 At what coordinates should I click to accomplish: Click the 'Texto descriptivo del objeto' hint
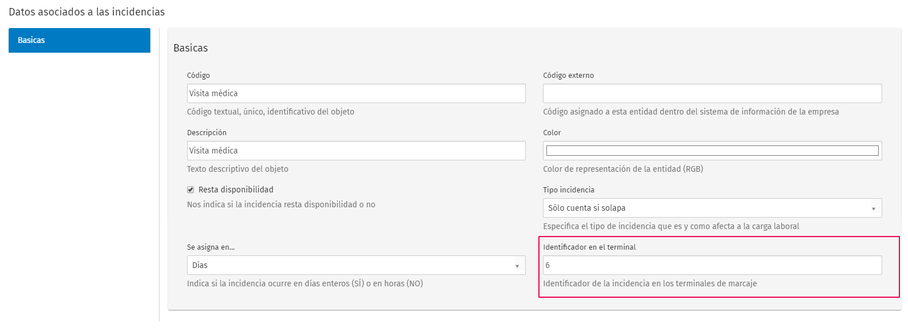click(238, 169)
